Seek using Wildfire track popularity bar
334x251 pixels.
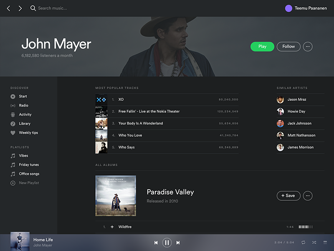click(306, 227)
